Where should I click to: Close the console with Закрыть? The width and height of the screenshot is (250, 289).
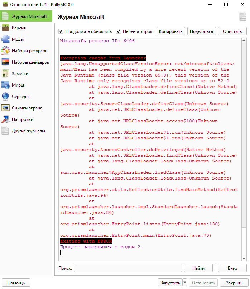(234, 283)
